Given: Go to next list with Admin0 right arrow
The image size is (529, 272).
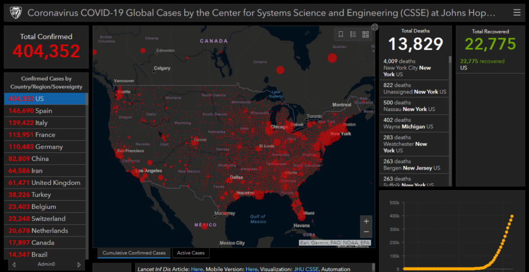Looking at the screenshot, I should click(x=79, y=265).
